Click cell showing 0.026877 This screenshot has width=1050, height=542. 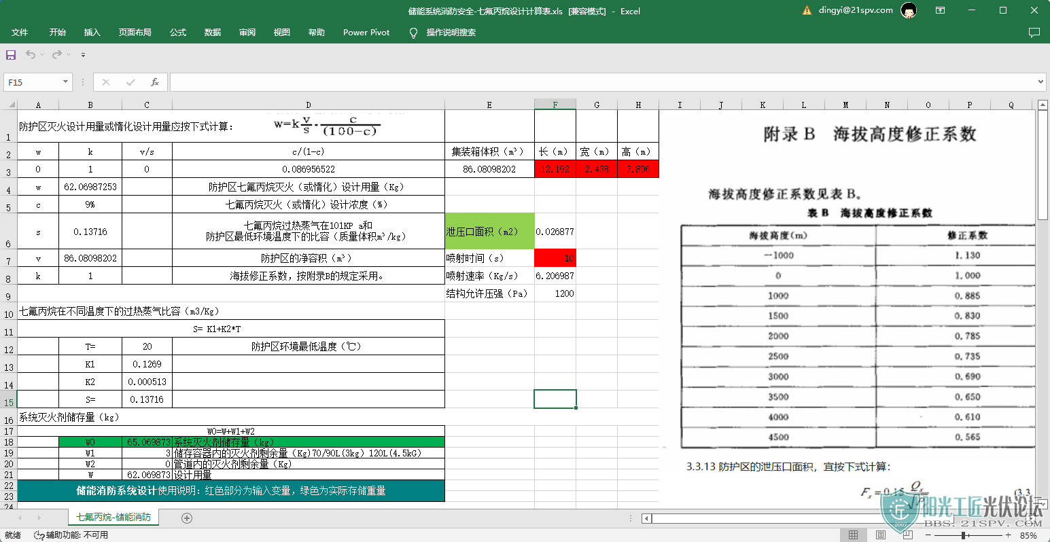[x=555, y=232]
